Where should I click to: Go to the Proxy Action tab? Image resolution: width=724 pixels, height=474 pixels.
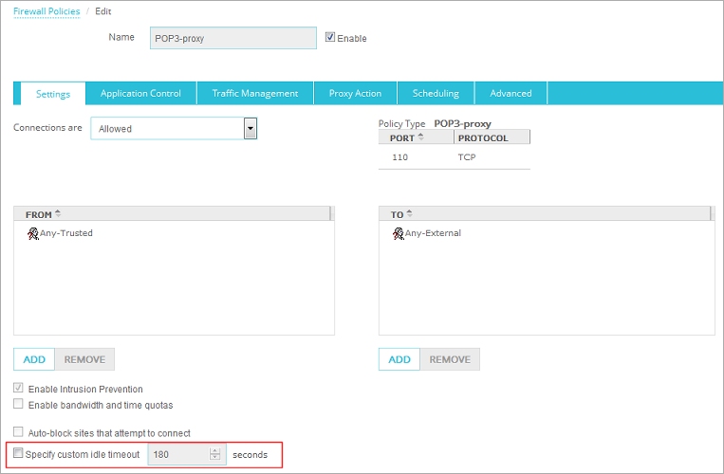355,94
